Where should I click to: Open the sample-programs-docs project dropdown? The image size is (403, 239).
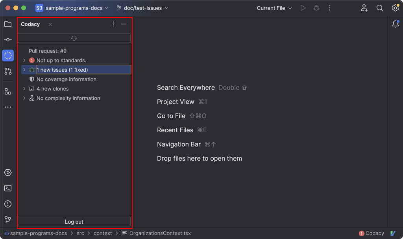pyautogui.click(x=72, y=8)
